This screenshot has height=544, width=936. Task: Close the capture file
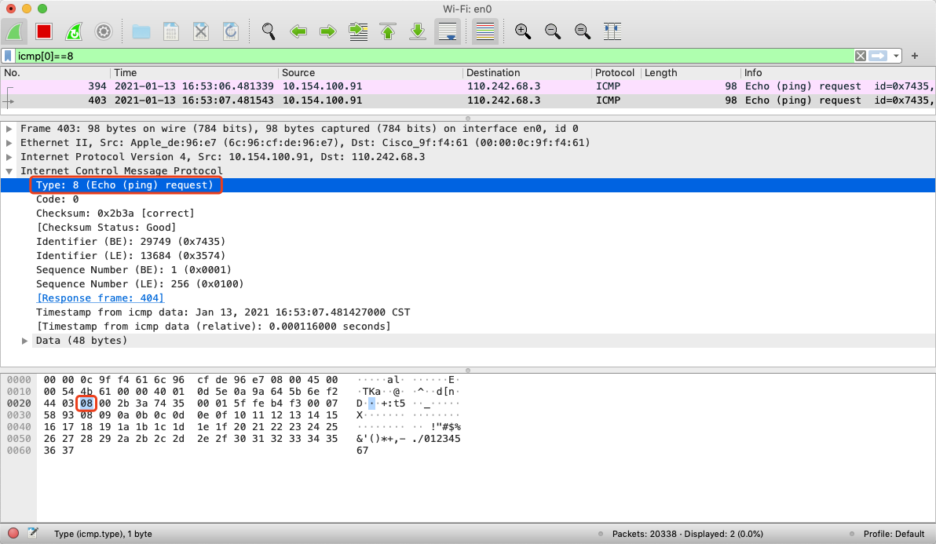point(200,31)
